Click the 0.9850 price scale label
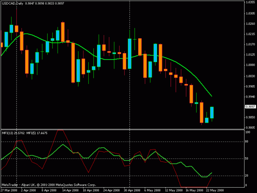The image size is (257, 193). click(250, 117)
